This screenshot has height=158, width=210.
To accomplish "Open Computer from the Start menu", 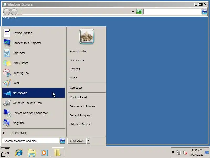I will (x=76, y=88).
